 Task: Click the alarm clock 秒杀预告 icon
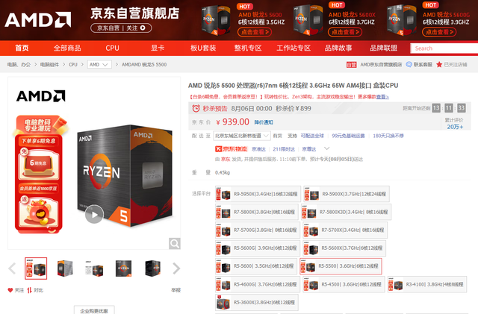196,108
